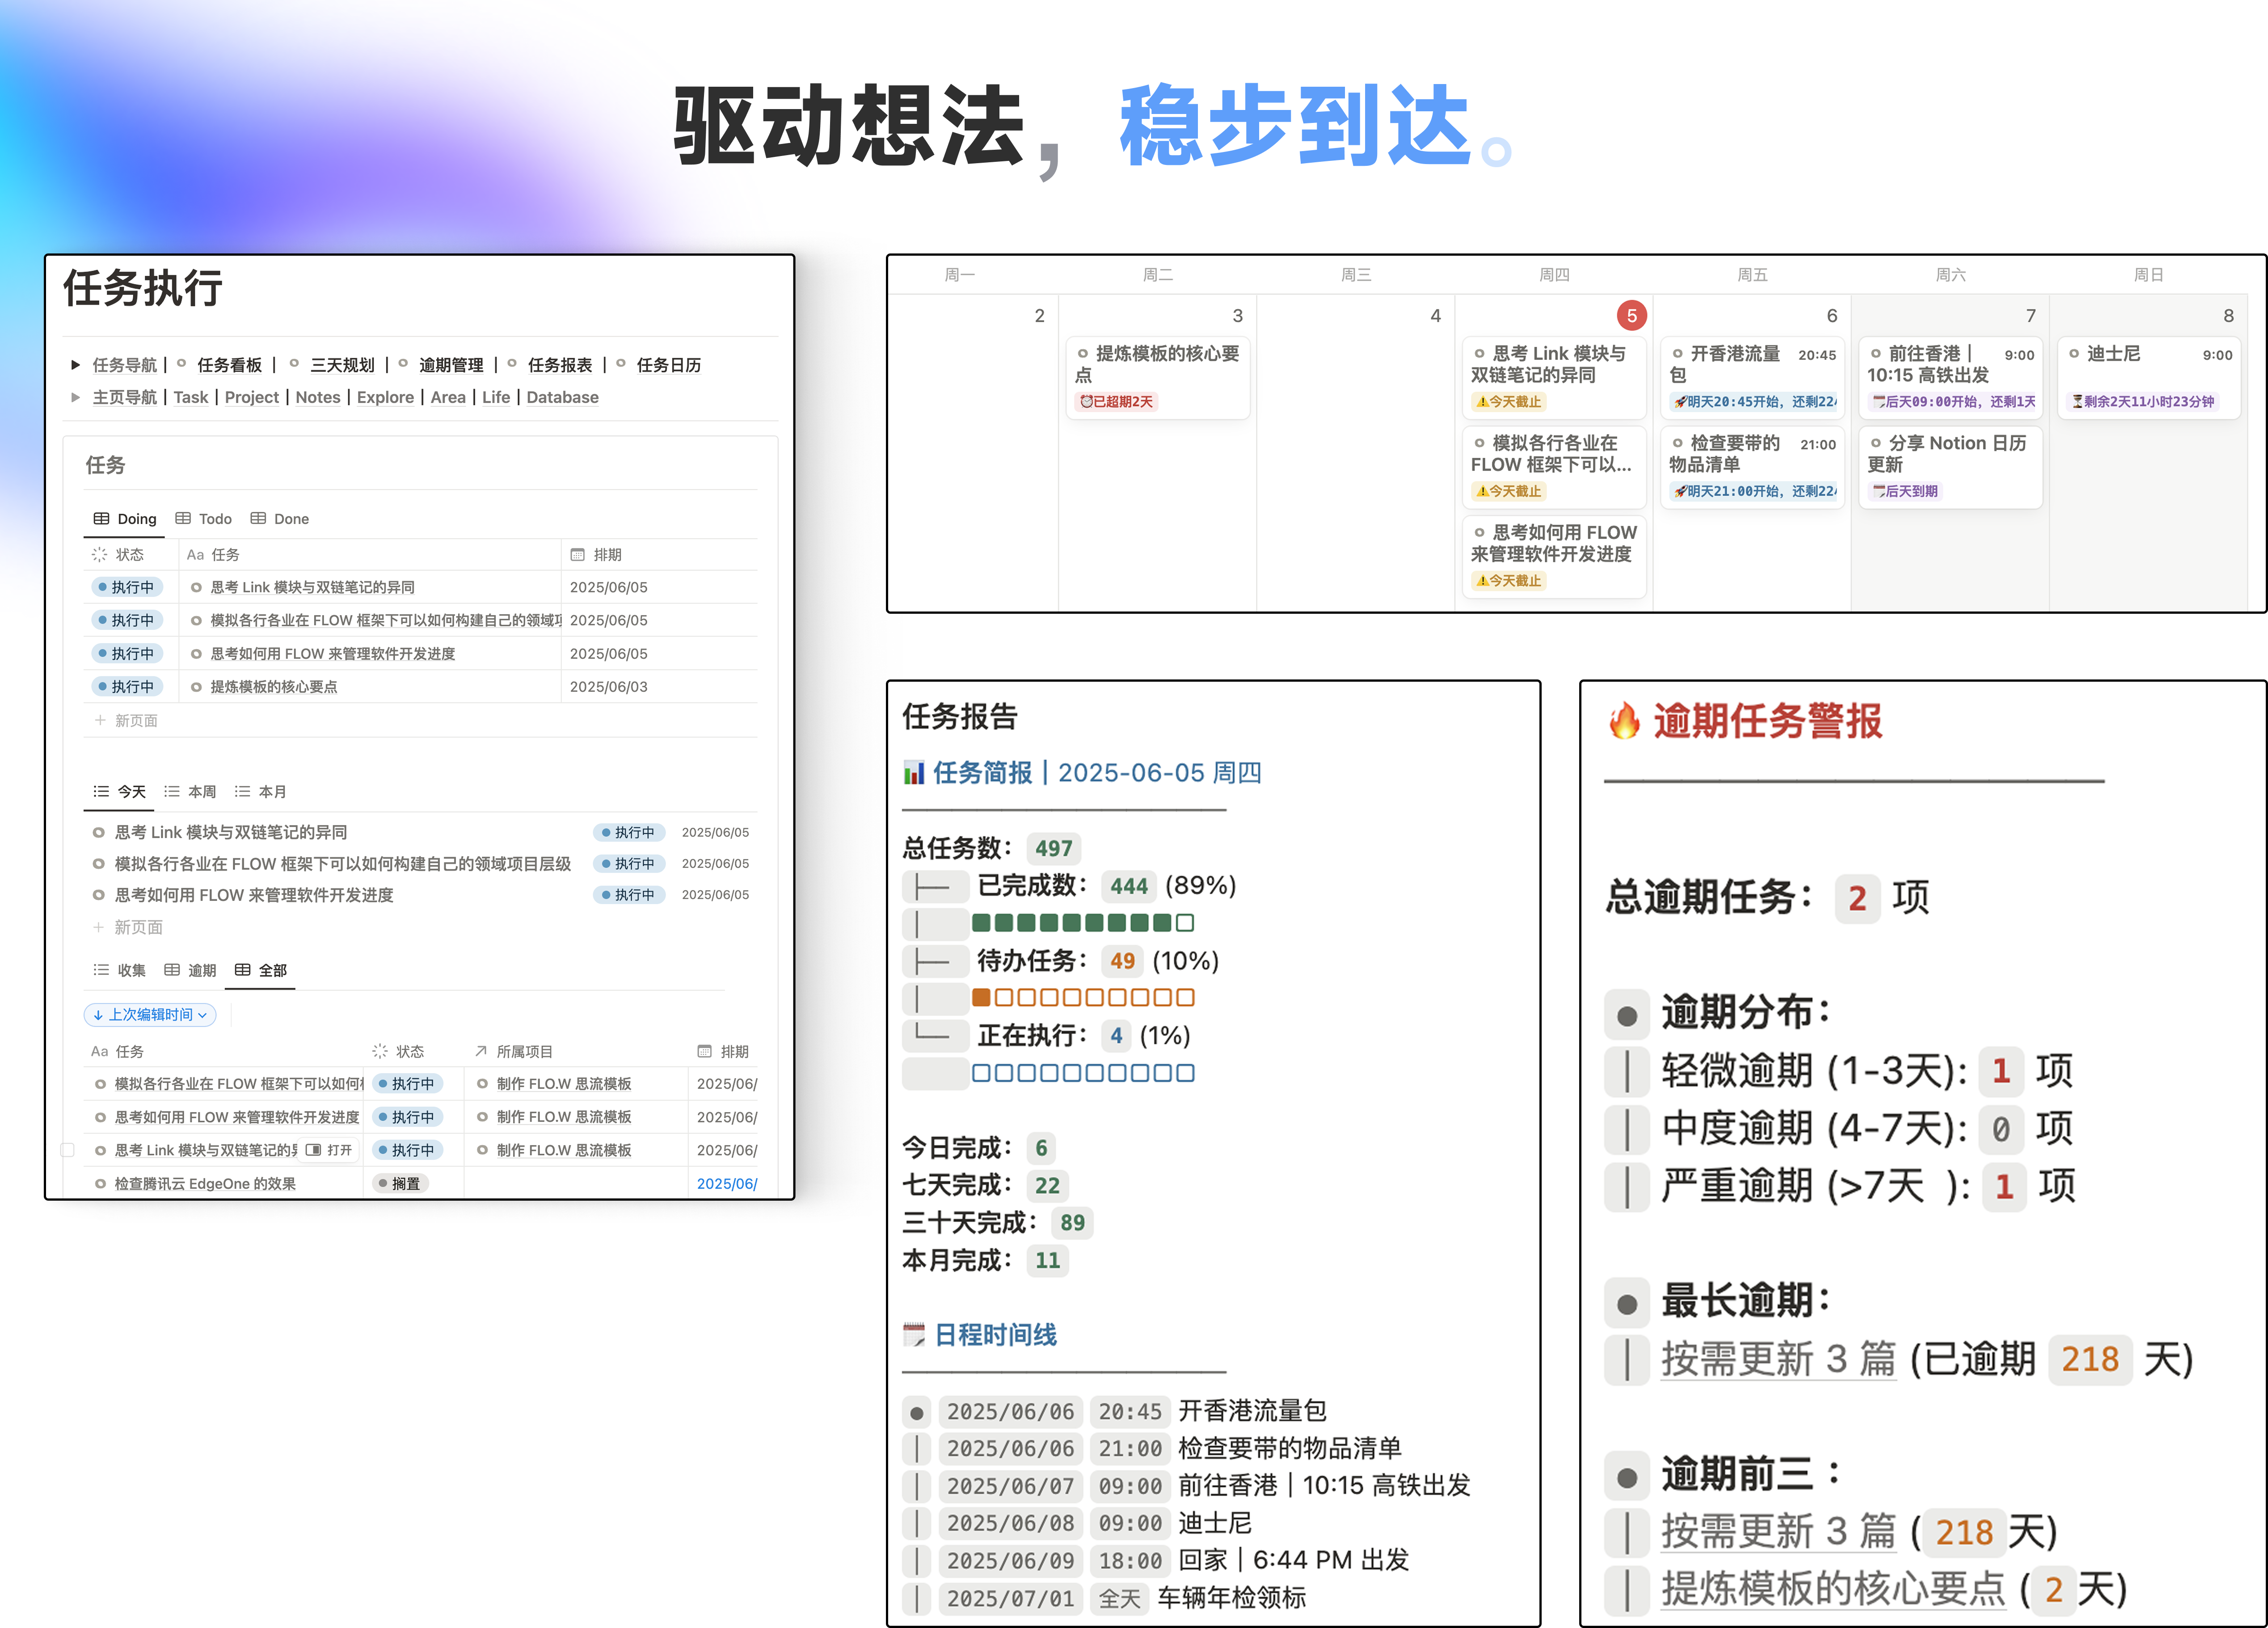The width and height of the screenshot is (2268, 1628).
Task: Open the 任务日历 link
Action: click(669, 365)
